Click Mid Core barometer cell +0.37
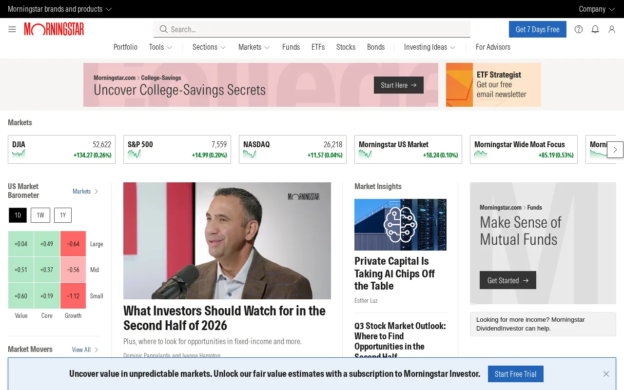Image resolution: width=624 pixels, height=390 pixels. pyautogui.click(x=47, y=270)
